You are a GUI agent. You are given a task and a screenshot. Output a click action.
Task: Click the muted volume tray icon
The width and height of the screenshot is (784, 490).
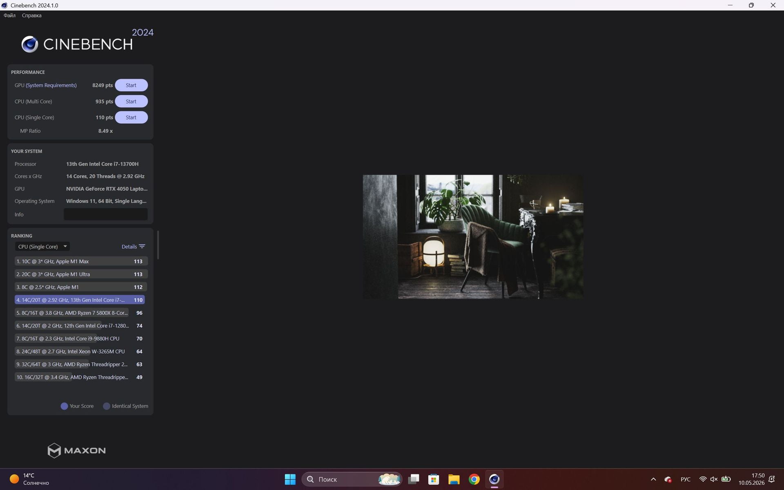point(714,479)
